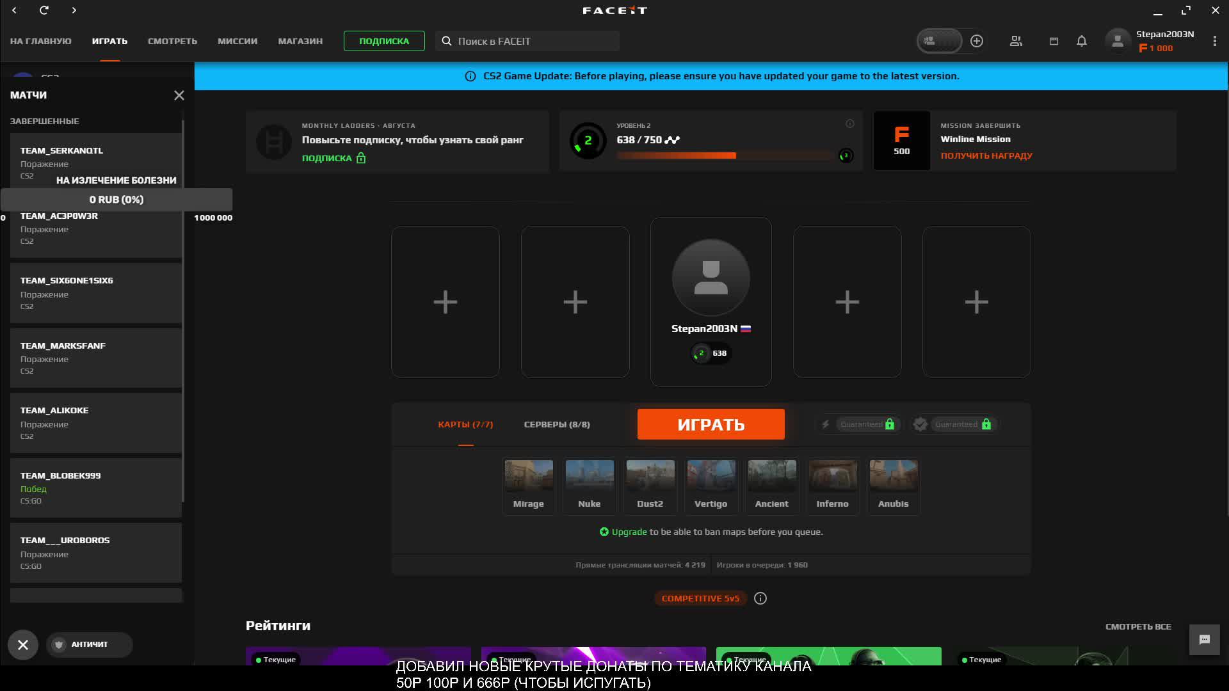The height and width of the screenshot is (691, 1229).
Task: Open the friends list icon
Action: pyautogui.click(x=1016, y=41)
